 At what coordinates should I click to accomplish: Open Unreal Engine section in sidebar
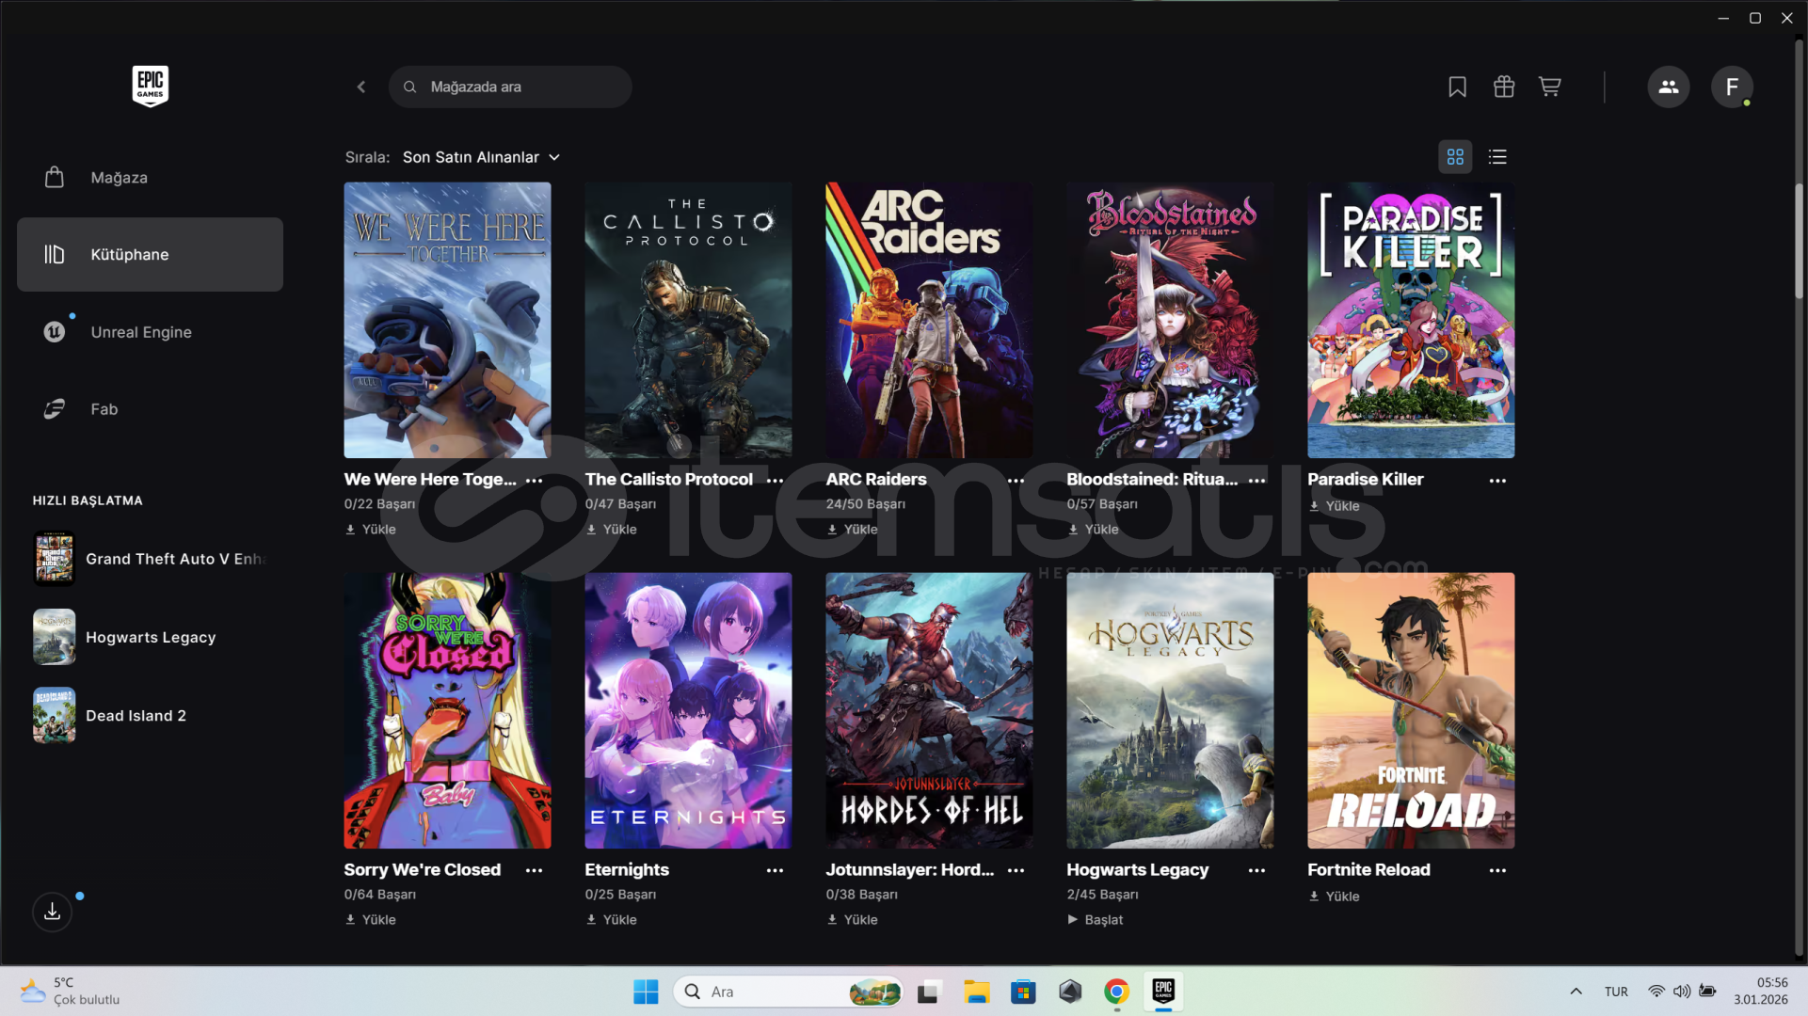pos(141,332)
